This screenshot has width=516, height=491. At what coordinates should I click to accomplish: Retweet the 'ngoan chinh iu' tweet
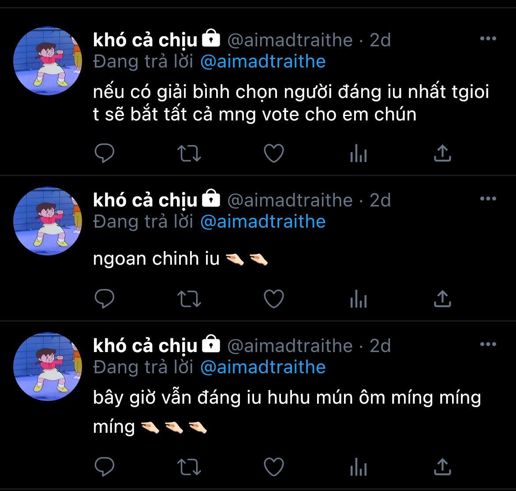click(189, 299)
